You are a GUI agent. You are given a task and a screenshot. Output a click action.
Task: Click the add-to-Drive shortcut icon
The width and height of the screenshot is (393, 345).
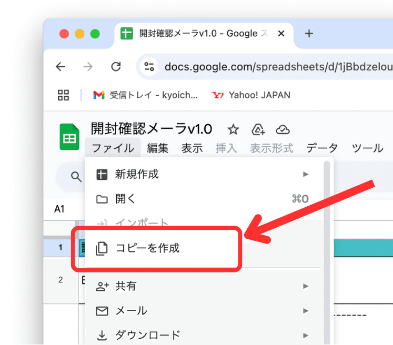point(258,129)
